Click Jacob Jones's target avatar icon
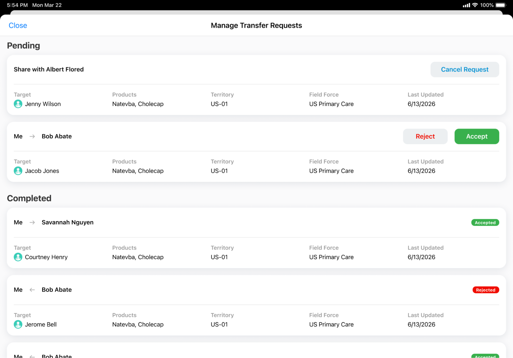This screenshot has height=358, width=513. tap(18, 171)
